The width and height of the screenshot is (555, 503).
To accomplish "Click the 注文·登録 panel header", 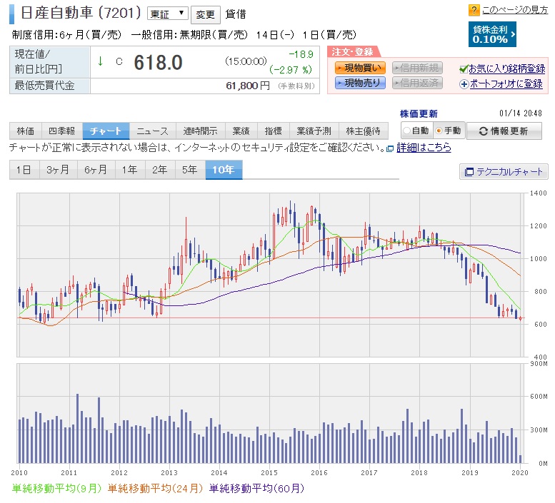I will point(353,52).
